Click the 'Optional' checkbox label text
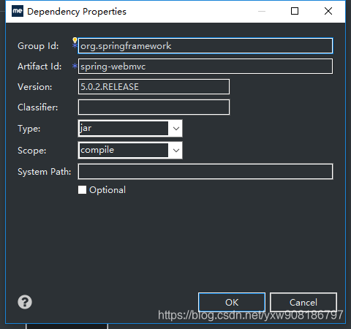The width and height of the screenshot is (351, 329). [107, 190]
